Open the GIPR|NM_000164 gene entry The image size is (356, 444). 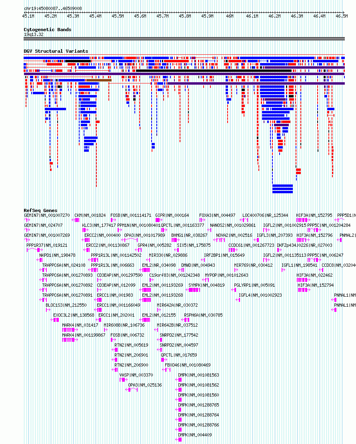pos(172,215)
